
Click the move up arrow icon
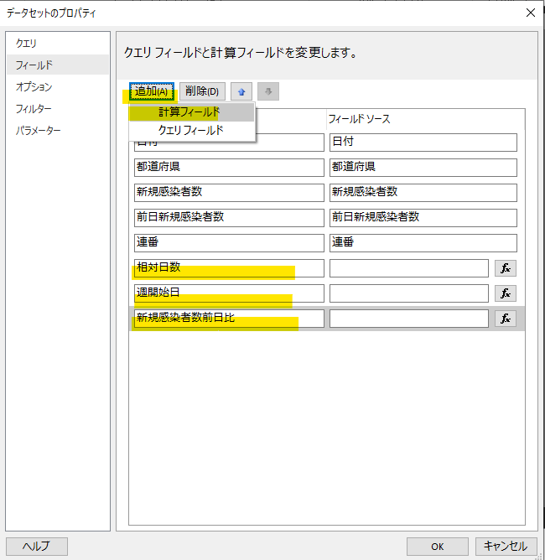(241, 91)
